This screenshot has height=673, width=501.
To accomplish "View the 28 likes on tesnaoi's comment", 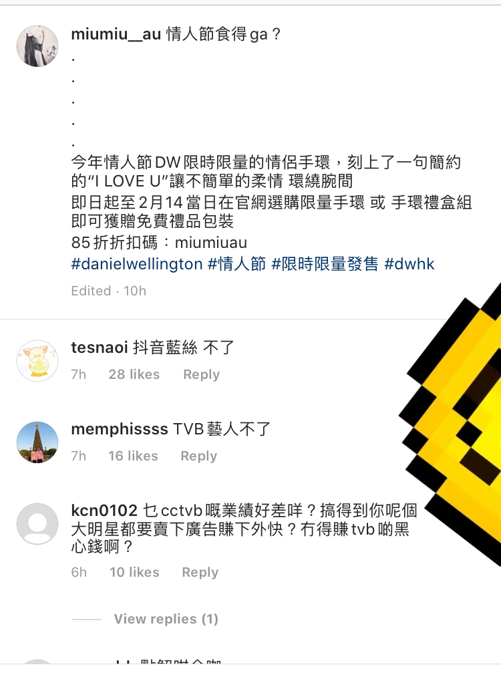I will pyautogui.click(x=134, y=374).
